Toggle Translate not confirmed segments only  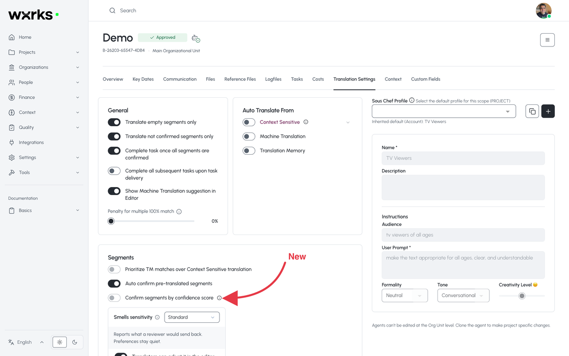[x=114, y=136]
